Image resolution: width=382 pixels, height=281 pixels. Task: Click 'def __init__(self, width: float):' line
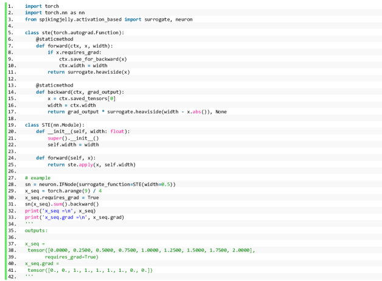[x=83, y=132]
